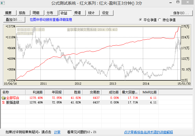Switch to the 频谱 tab
The width and height of the screenshot is (195, 136).
[x=78, y=13]
